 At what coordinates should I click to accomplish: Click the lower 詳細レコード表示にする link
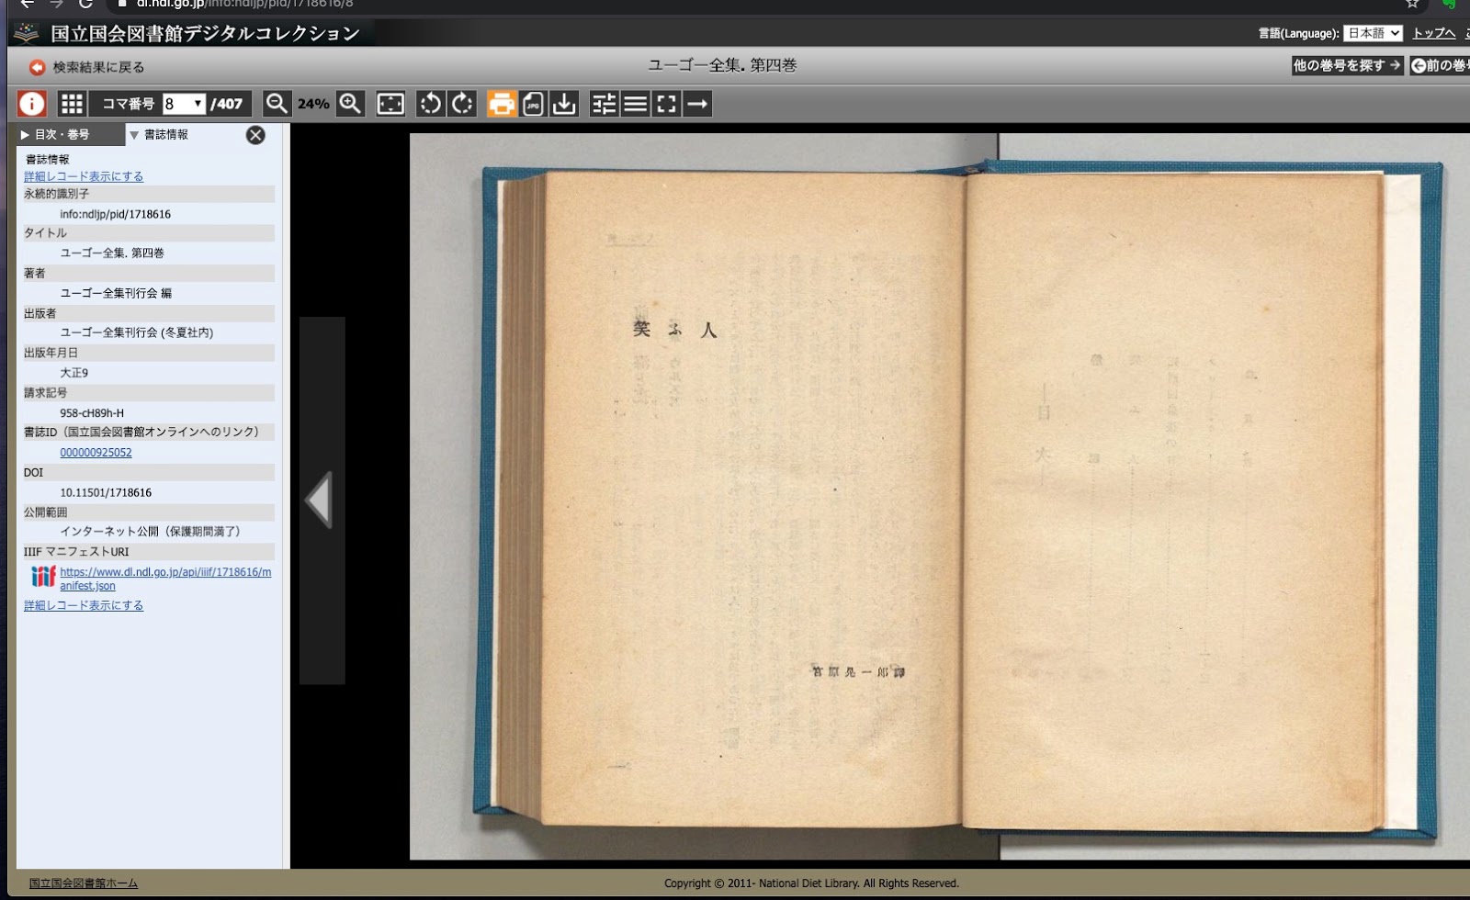(84, 605)
